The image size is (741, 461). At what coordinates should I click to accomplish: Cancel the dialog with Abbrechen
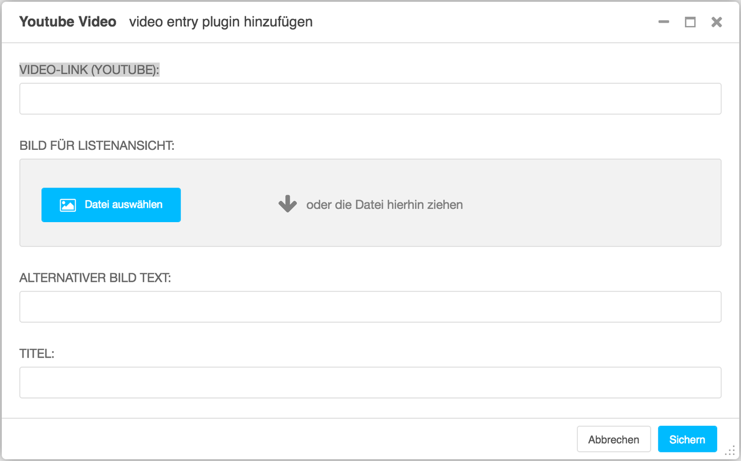pyautogui.click(x=614, y=440)
